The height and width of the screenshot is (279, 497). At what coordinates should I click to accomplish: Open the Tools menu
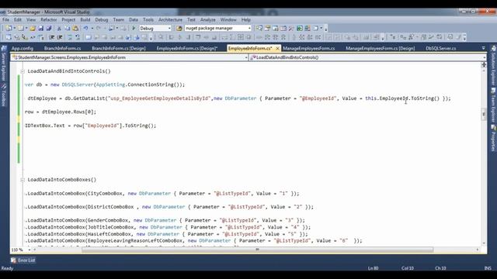click(x=148, y=19)
